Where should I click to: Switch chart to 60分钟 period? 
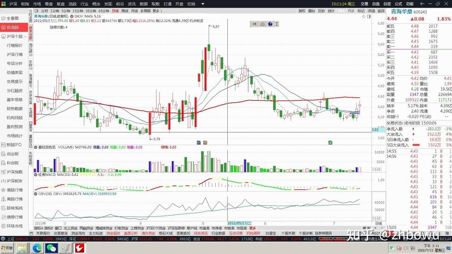coord(103,11)
